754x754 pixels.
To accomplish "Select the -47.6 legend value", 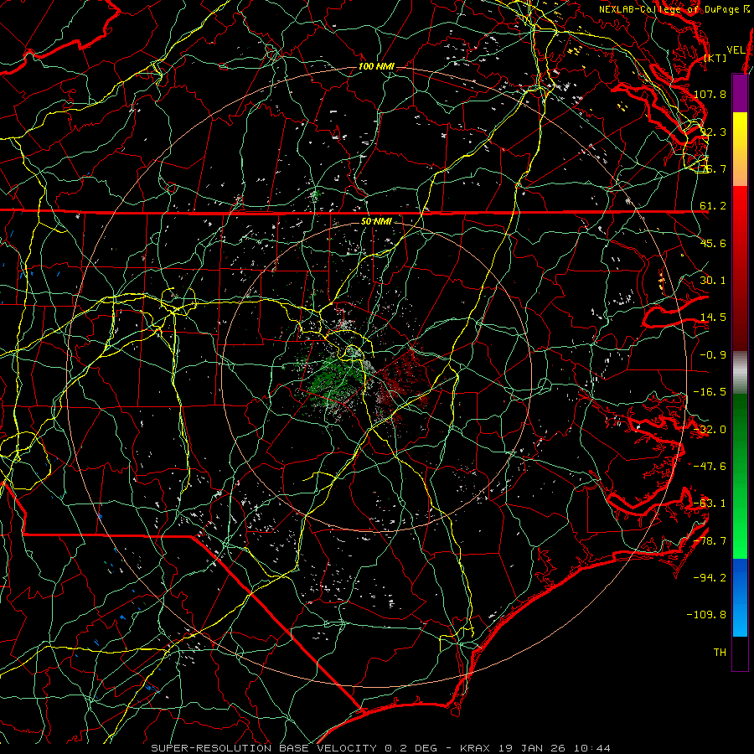I will coord(710,467).
